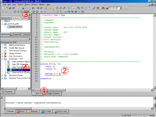Click the Cut scissors icon
The image size is (156, 117).
pos(23,8)
